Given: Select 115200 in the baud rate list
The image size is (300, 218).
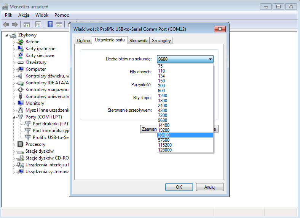Looking at the screenshot, I should (165, 145).
